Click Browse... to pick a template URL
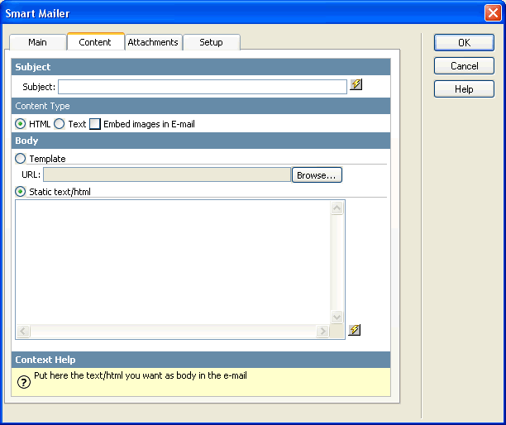506x425 pixels. (x=317, y=175)
